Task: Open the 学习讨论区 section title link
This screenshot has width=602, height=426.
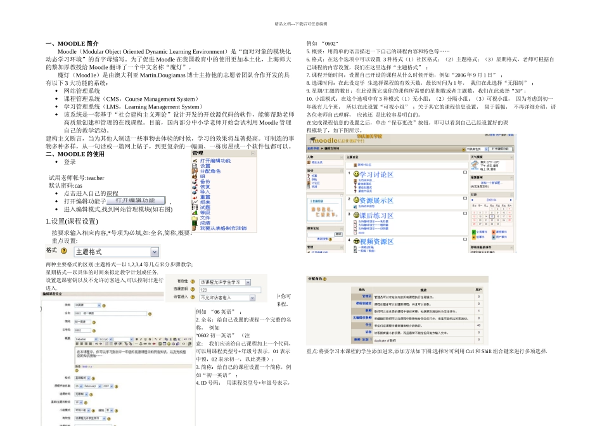Action: (x=376, y=174)
